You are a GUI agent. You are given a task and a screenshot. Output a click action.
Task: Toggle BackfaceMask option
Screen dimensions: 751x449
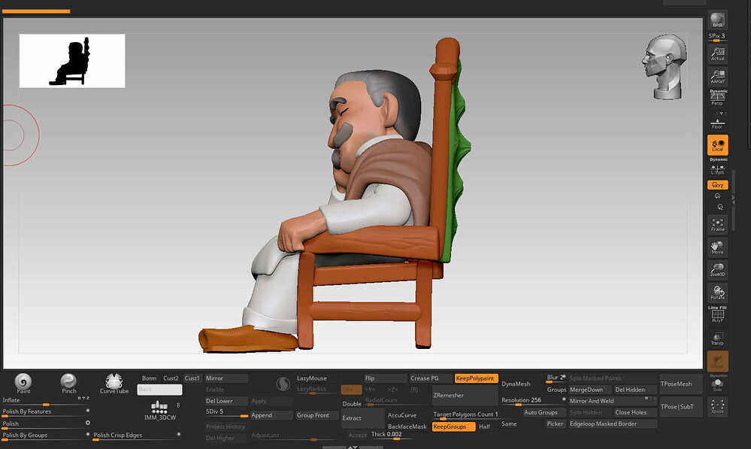(407, 426)
